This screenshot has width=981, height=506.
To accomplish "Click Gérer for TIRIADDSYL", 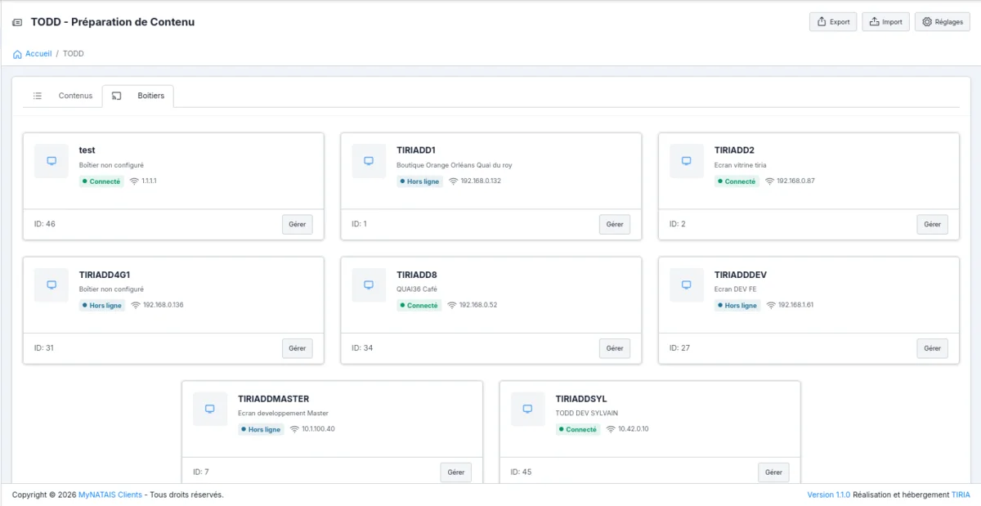I will click(773, 472).
